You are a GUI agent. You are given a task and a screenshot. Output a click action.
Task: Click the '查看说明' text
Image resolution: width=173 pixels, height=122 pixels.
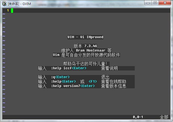pyautogui.click(x=109, y=68)
